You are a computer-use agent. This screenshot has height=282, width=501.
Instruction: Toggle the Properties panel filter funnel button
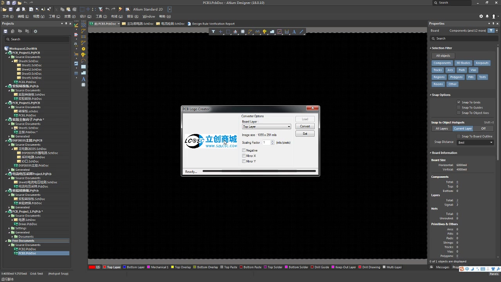[491, 31]
